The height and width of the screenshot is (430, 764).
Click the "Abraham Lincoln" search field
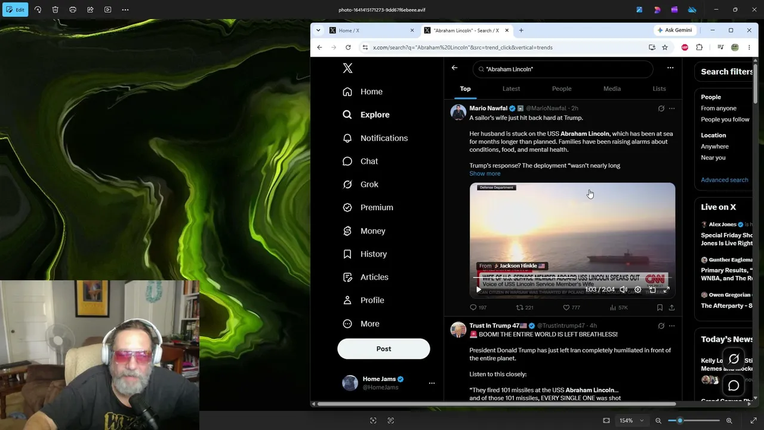click(563, 69)
